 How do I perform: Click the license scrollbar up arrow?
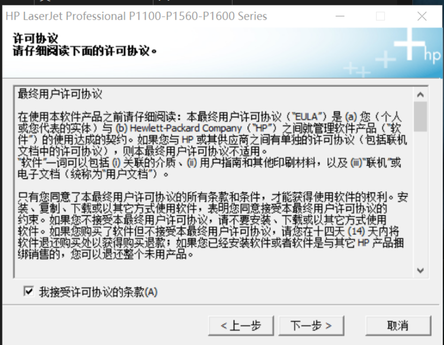click(420, 94)
